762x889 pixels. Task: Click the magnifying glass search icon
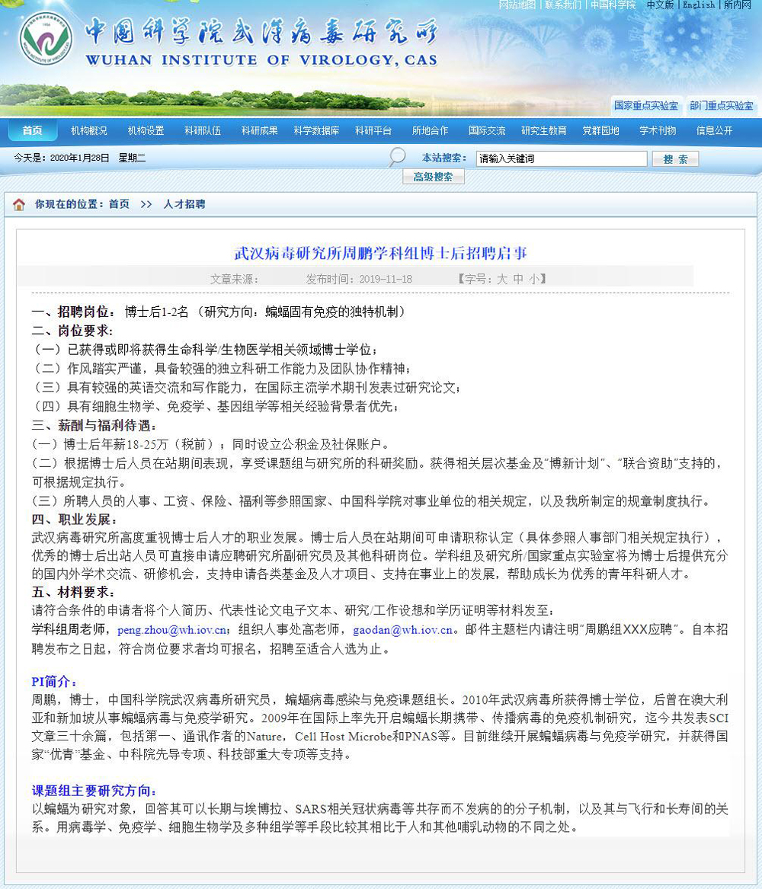397,158
